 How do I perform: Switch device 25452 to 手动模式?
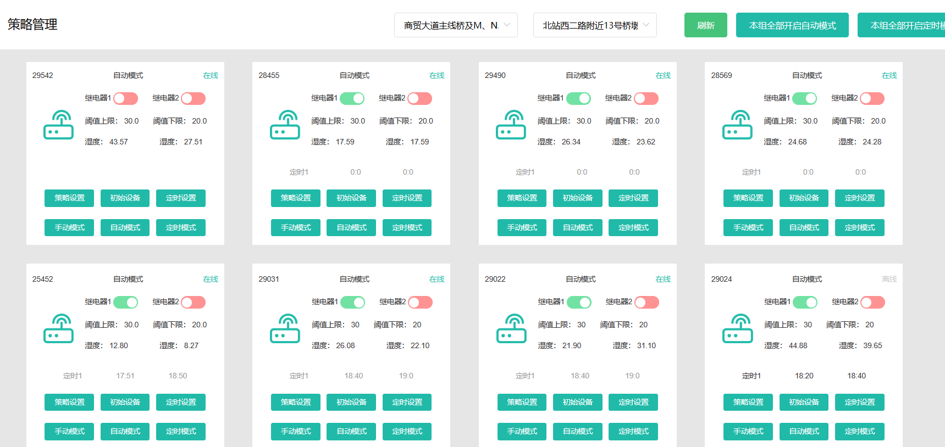coord(69,432)
